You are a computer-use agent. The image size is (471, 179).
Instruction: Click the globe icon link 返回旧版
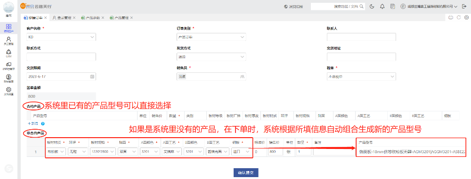click(293, 6)
